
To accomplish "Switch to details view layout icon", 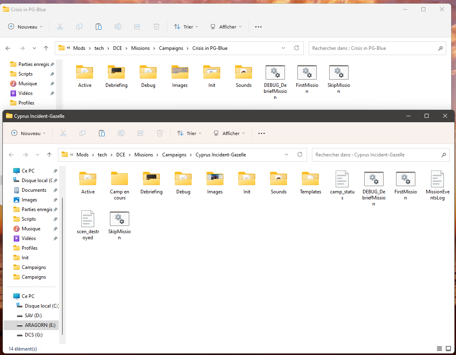I will [439, 349].
